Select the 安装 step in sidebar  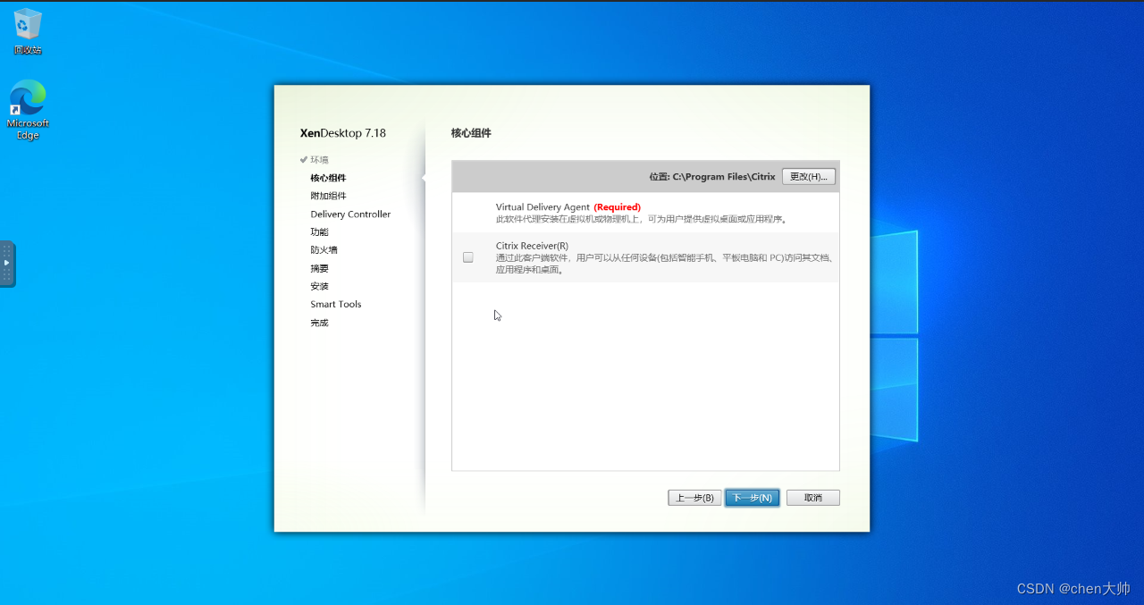point(319,286)
